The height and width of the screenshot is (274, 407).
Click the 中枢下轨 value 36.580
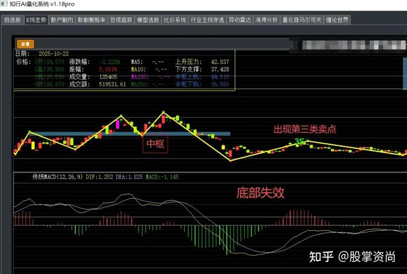click(220, 84)
